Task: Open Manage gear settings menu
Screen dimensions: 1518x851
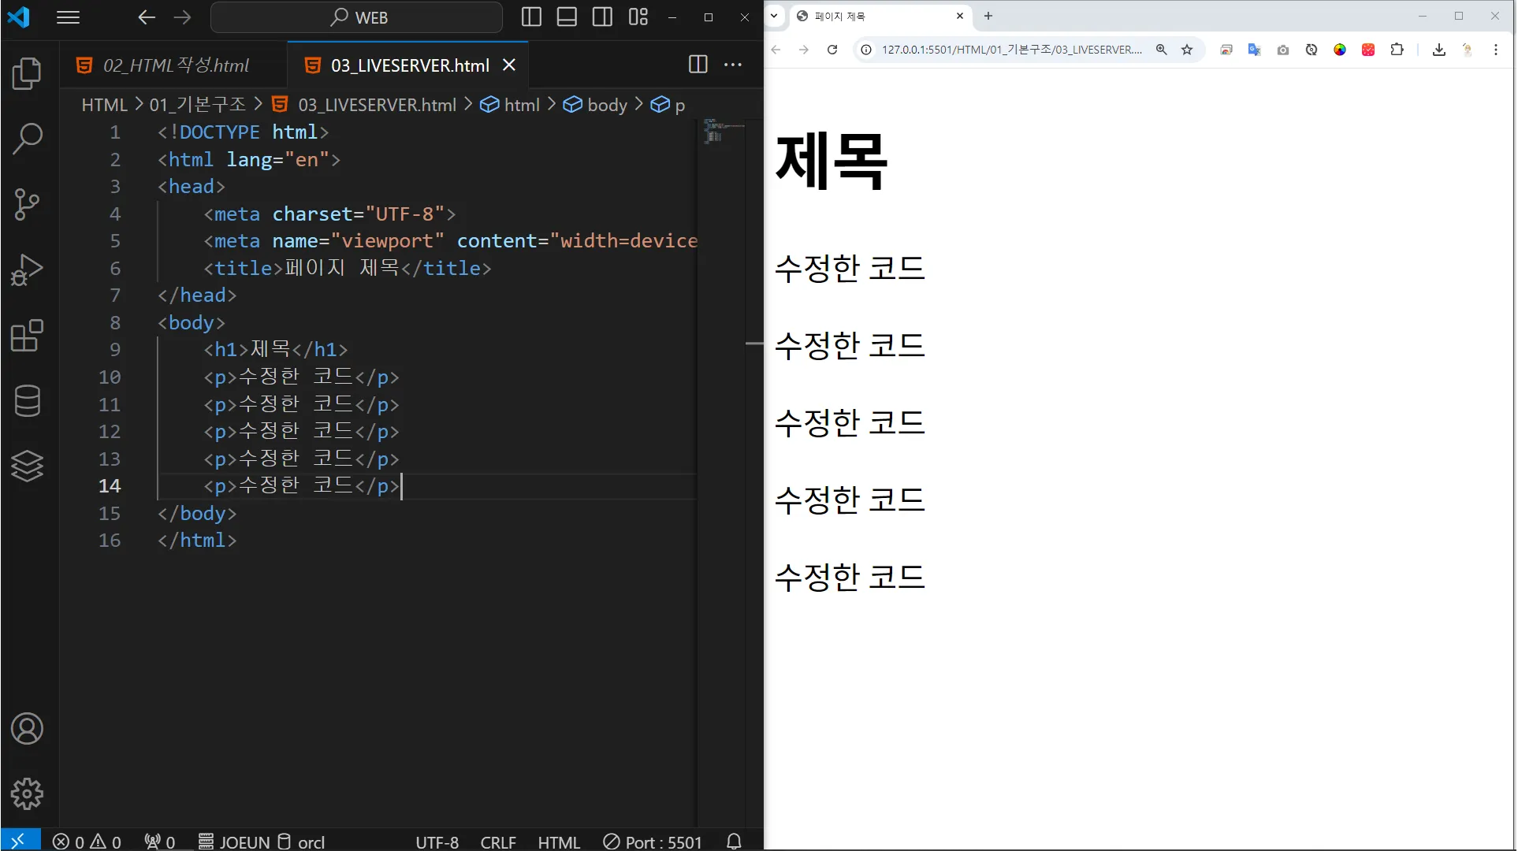Action: click(27, 793)
